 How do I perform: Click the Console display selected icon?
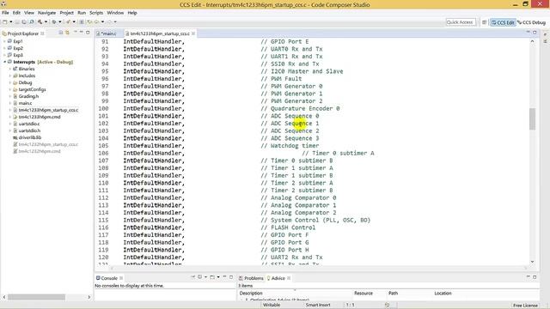point(199,276)
